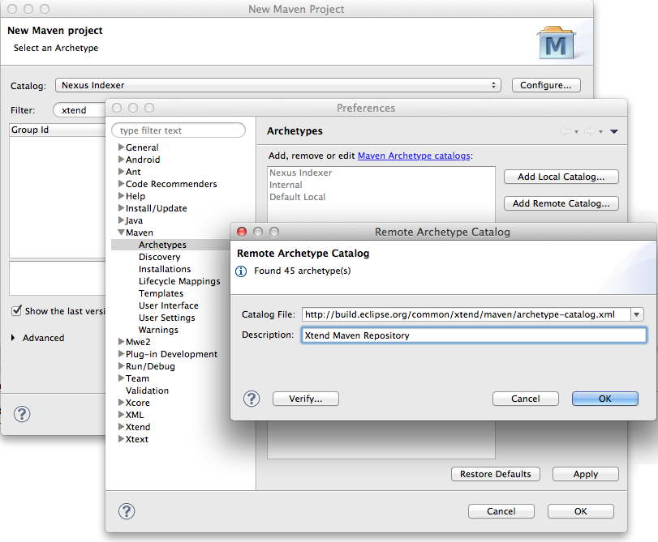Click help icon at bottom of Preferences window
The image size is (658, 542).
tap(127, 511)
